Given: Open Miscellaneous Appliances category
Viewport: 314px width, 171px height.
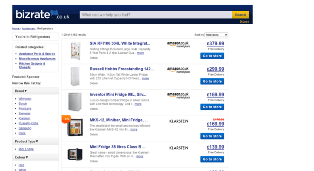Looking at the screenshot, I should pos(37,59).
